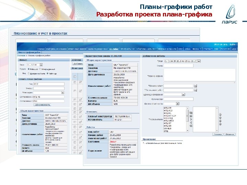Click the Выйти link

[233, 45]
